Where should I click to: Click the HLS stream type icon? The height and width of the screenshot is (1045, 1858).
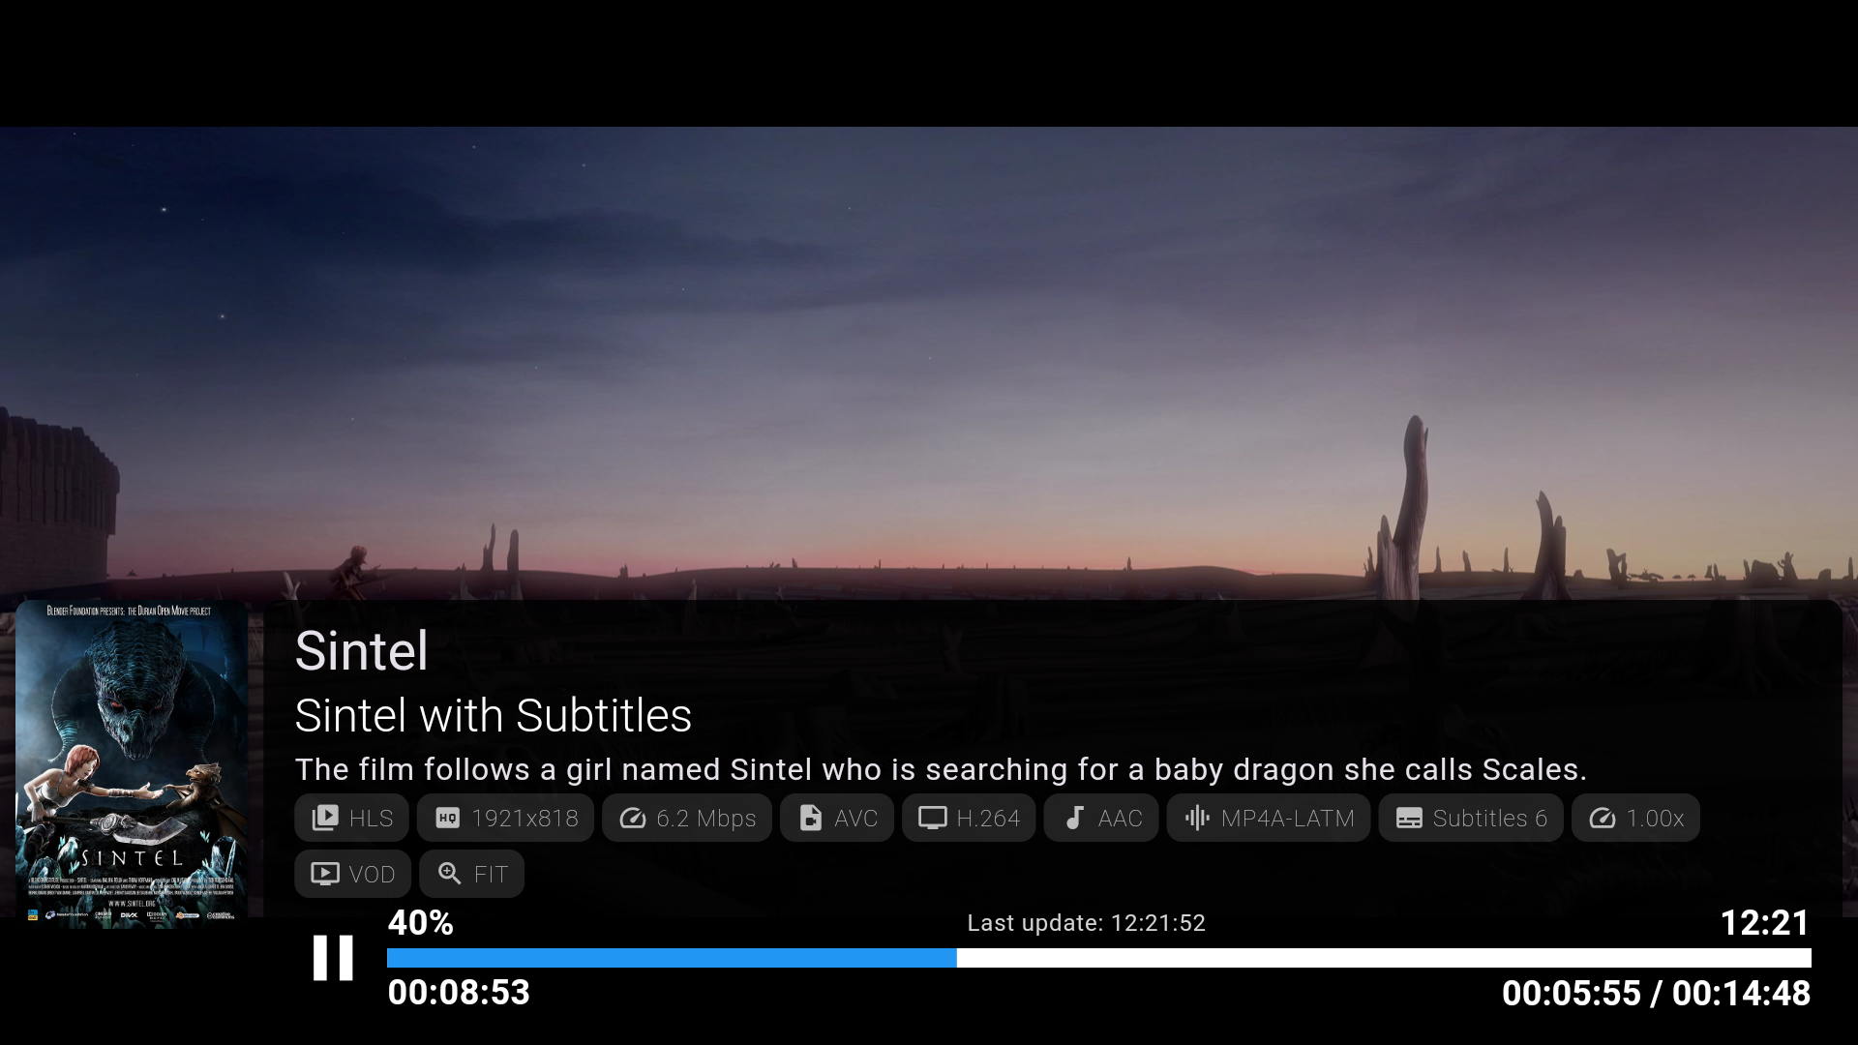pos(326,818)
